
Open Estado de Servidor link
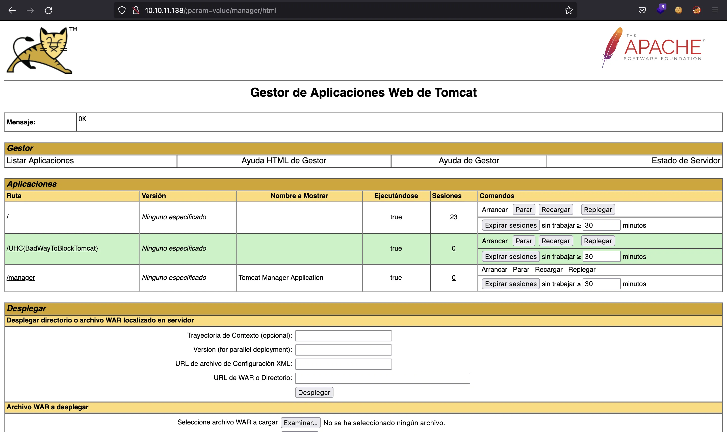[x=686, y=161]
